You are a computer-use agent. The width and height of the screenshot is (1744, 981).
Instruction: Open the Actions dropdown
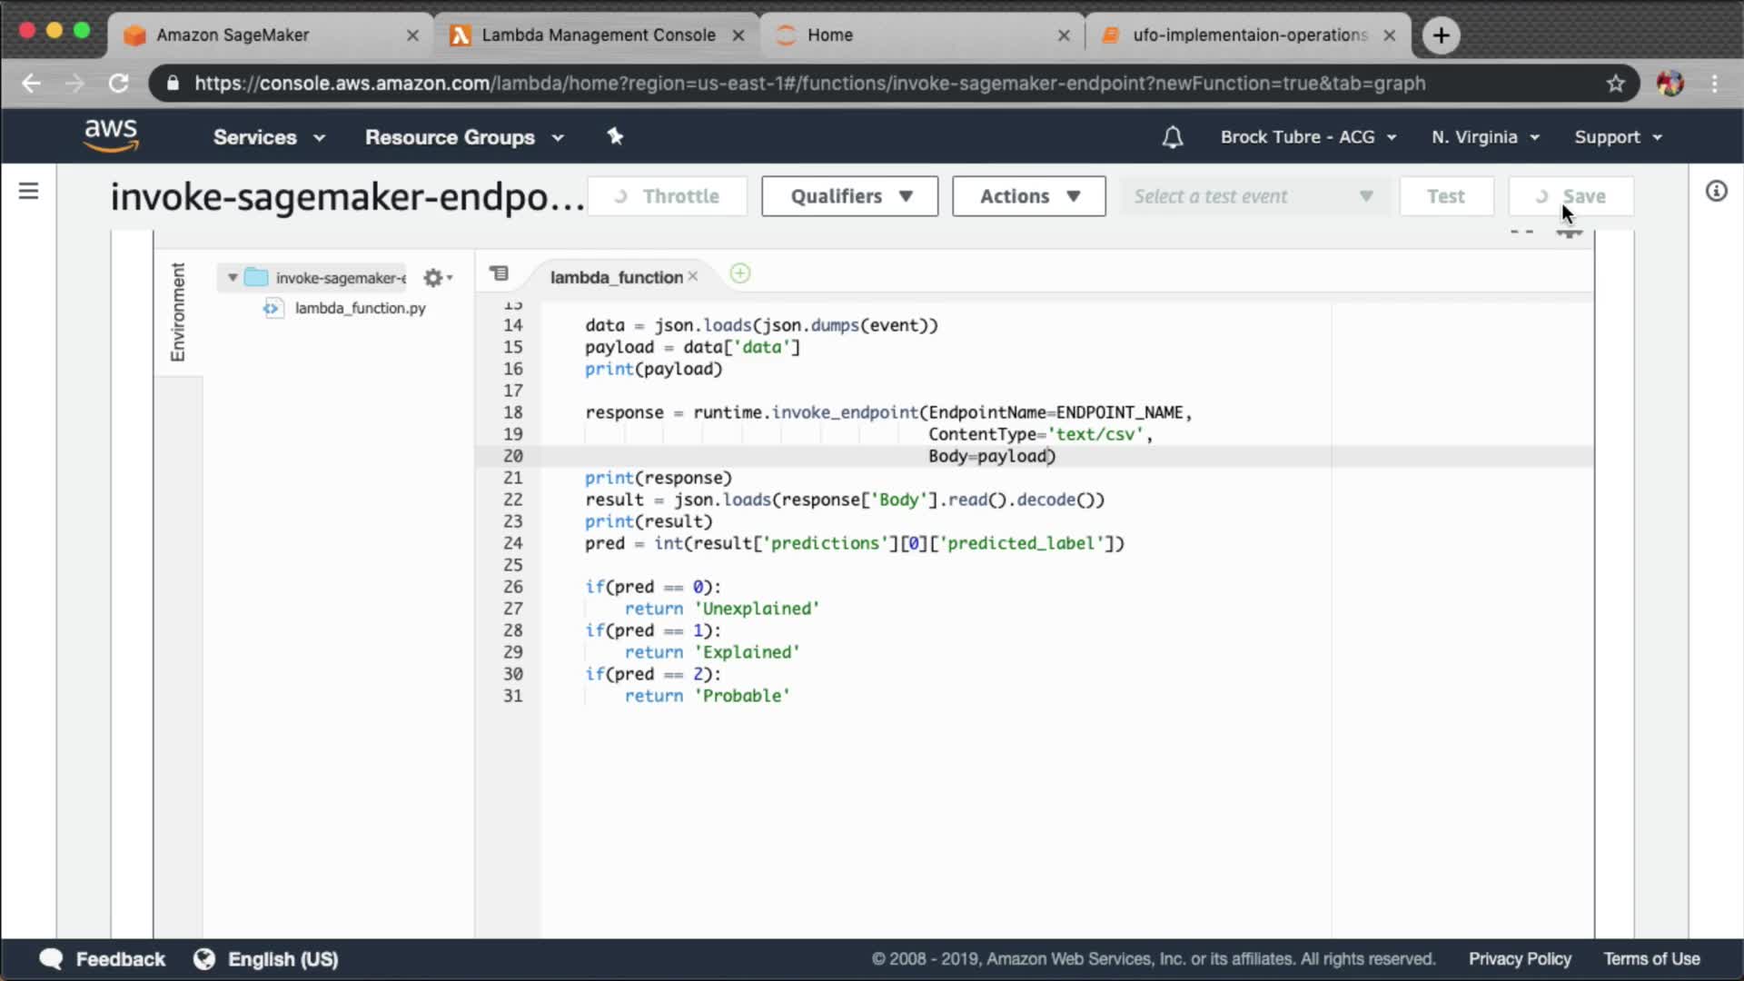1028,196
